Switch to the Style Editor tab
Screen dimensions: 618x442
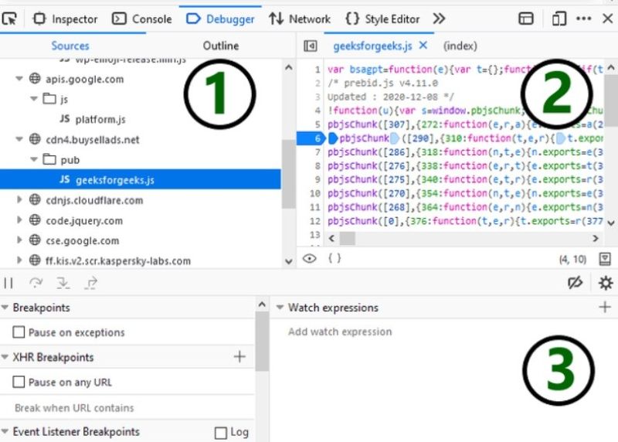tap(382, 19)
